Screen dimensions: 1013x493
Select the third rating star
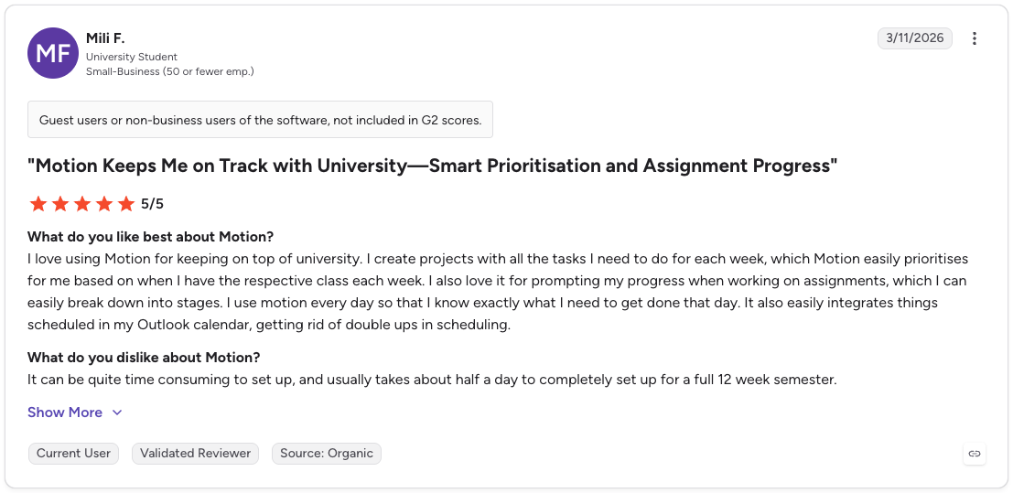click(82, 204)
